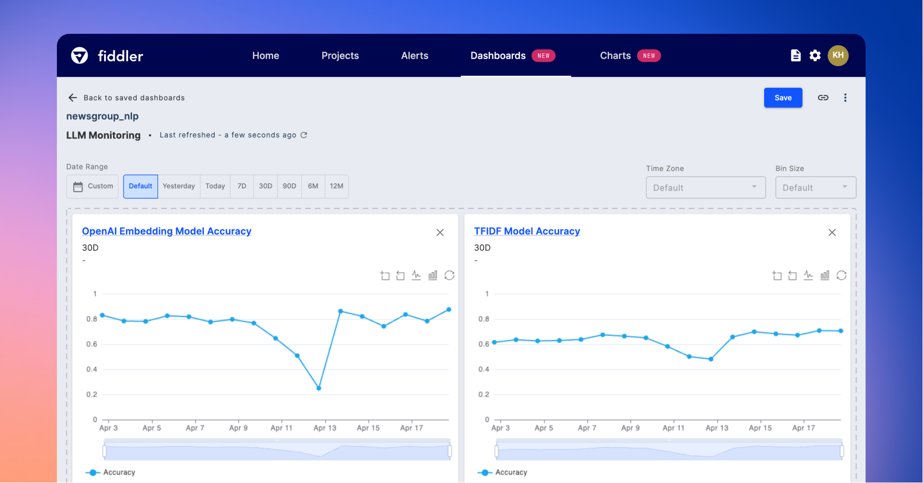This screenshot has width=923, height=483.
Task: Refresh via the last refreshed reload icon
Action: pyautogui.click(x=304, y=135)
